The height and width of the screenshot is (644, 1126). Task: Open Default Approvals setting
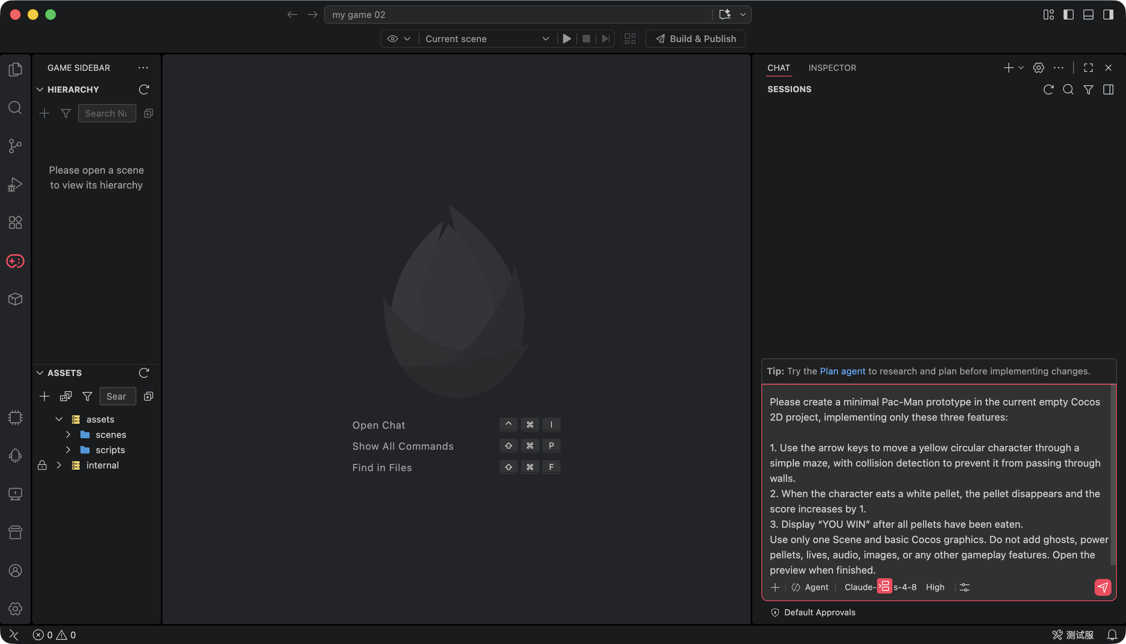click(813, 612)
